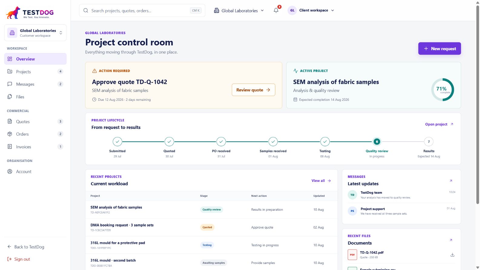Download TD-Q-1042.pdf via download icon
This screenshot has width=480, height=270.
tap(452, 255)
